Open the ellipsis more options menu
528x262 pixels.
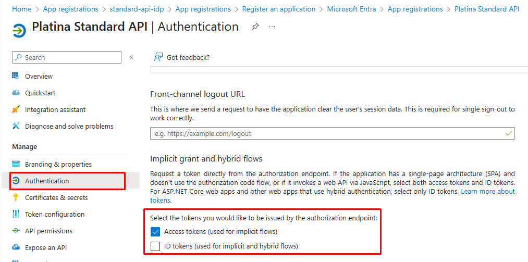click(272, 27)
